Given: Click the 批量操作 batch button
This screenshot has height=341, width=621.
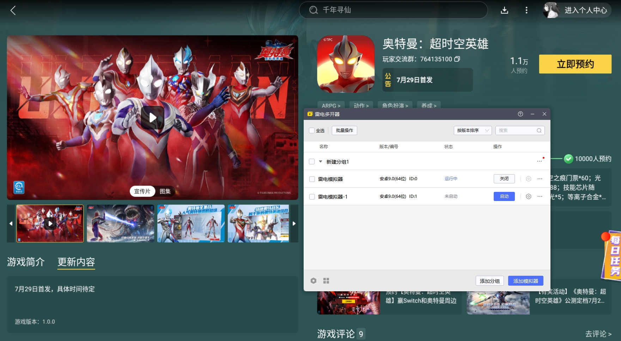Looking at the screenshot, I should point(345,130).
